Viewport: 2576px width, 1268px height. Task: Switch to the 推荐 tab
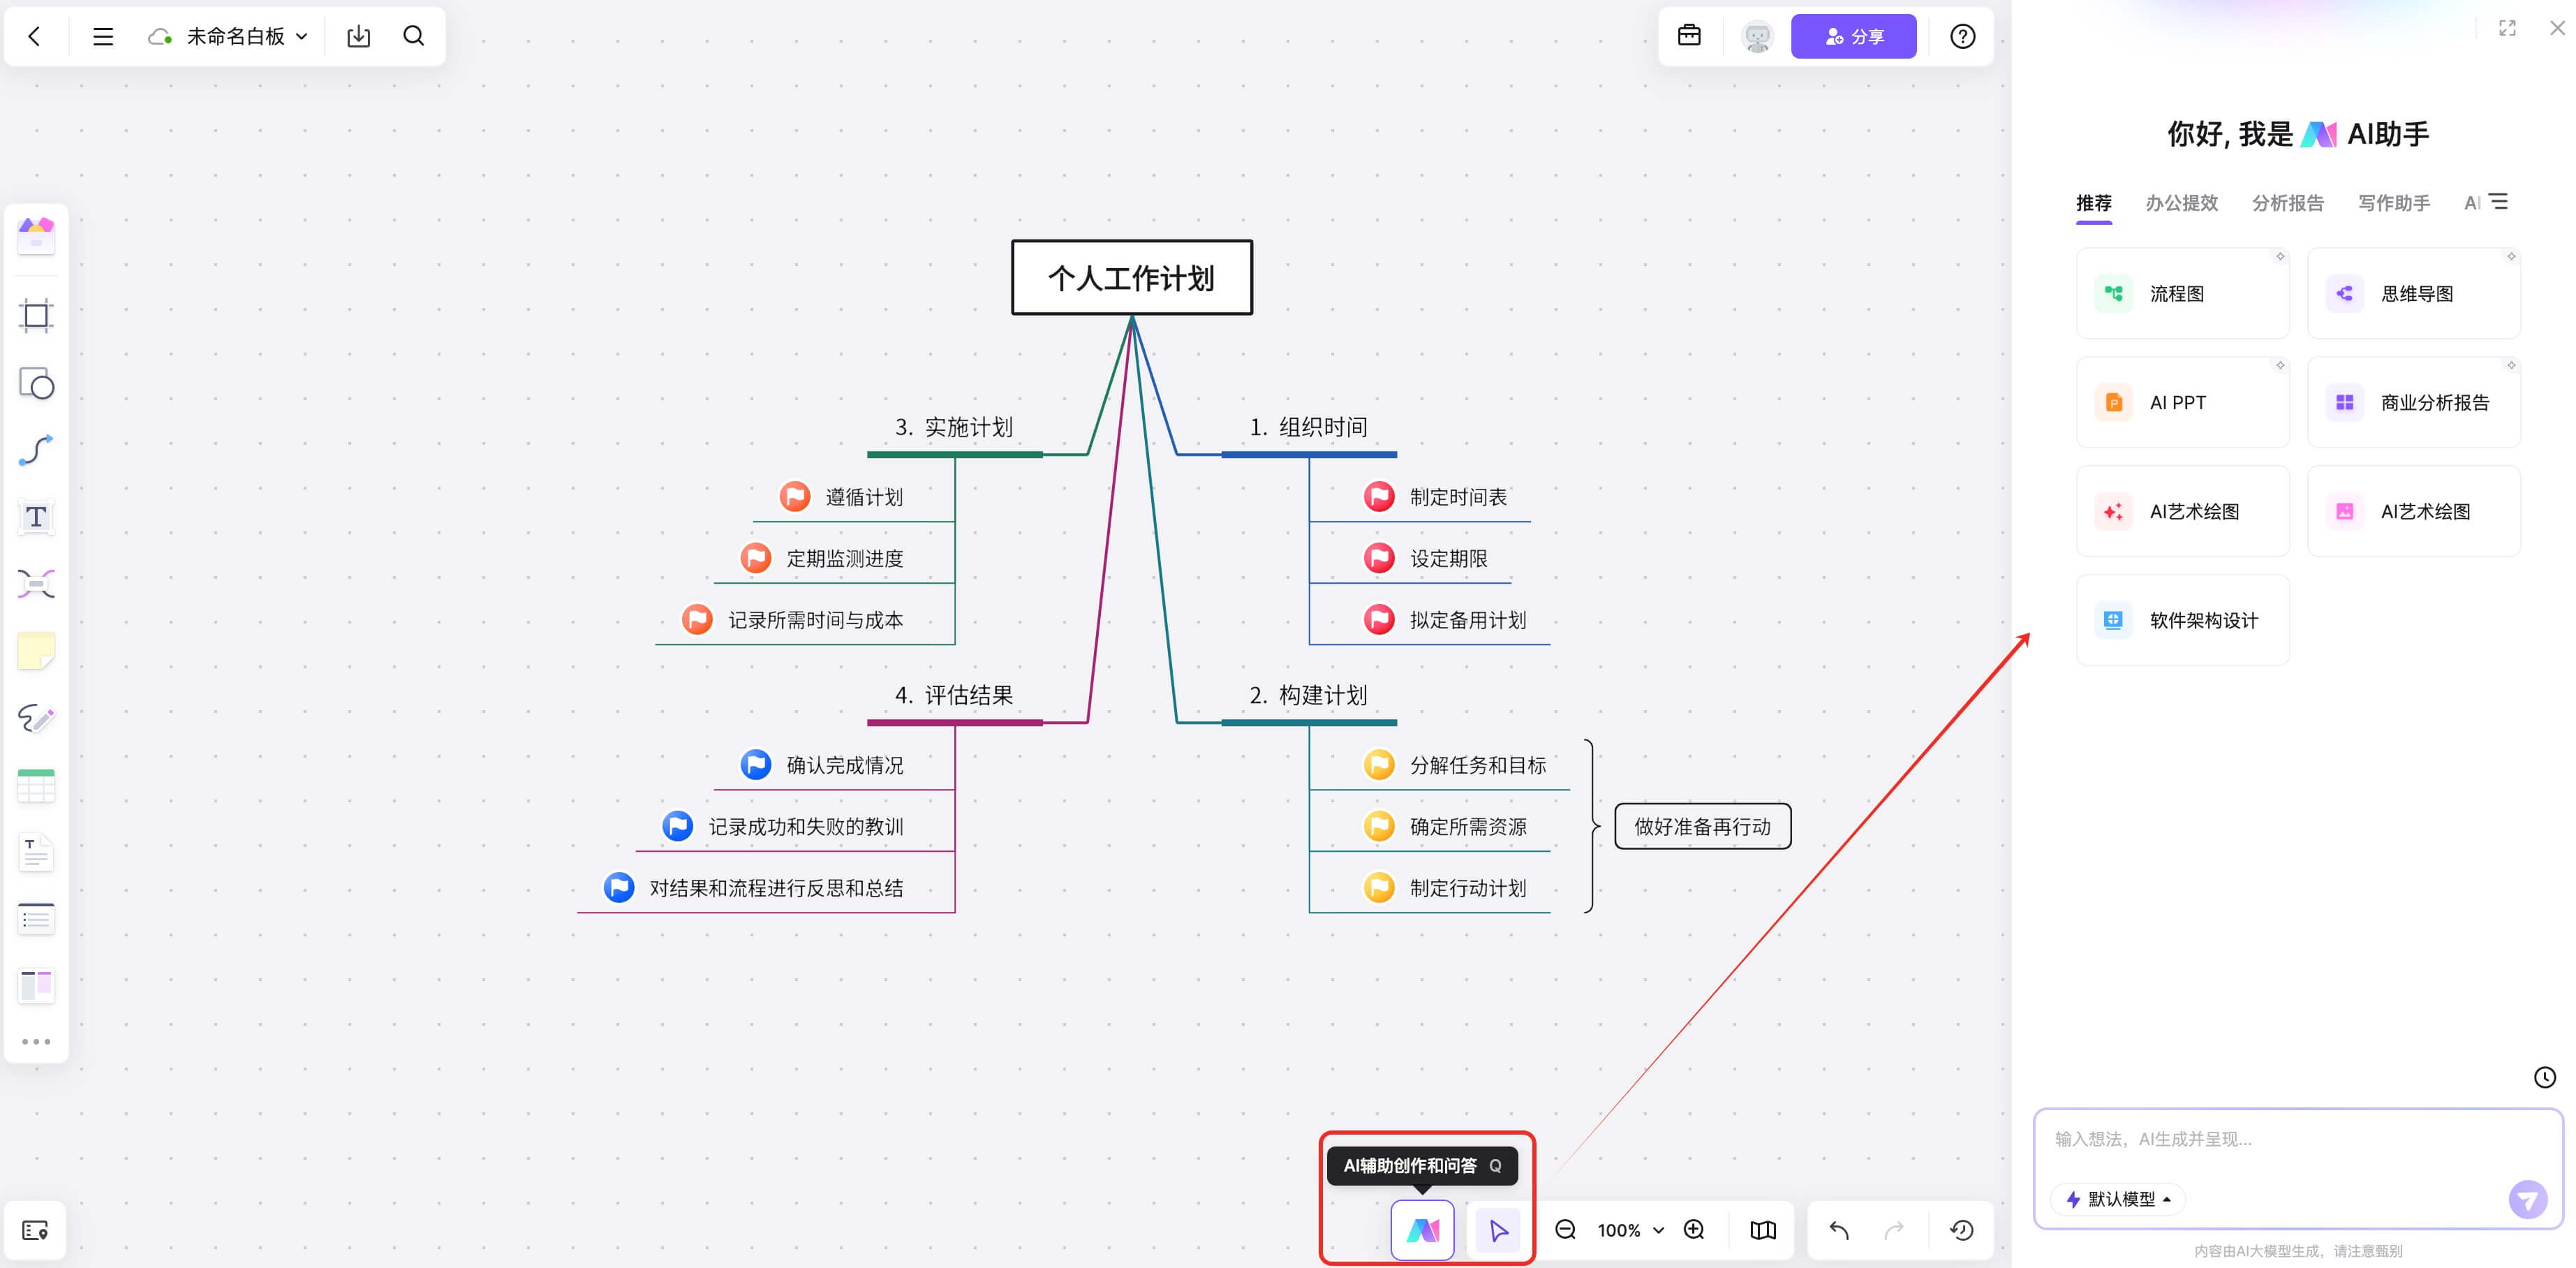pos(2093,203)
